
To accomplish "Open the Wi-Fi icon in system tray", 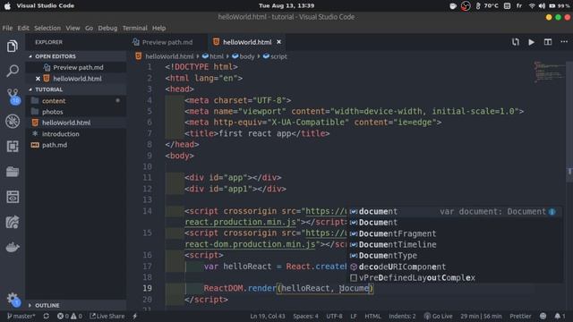I will click(532, 6).
